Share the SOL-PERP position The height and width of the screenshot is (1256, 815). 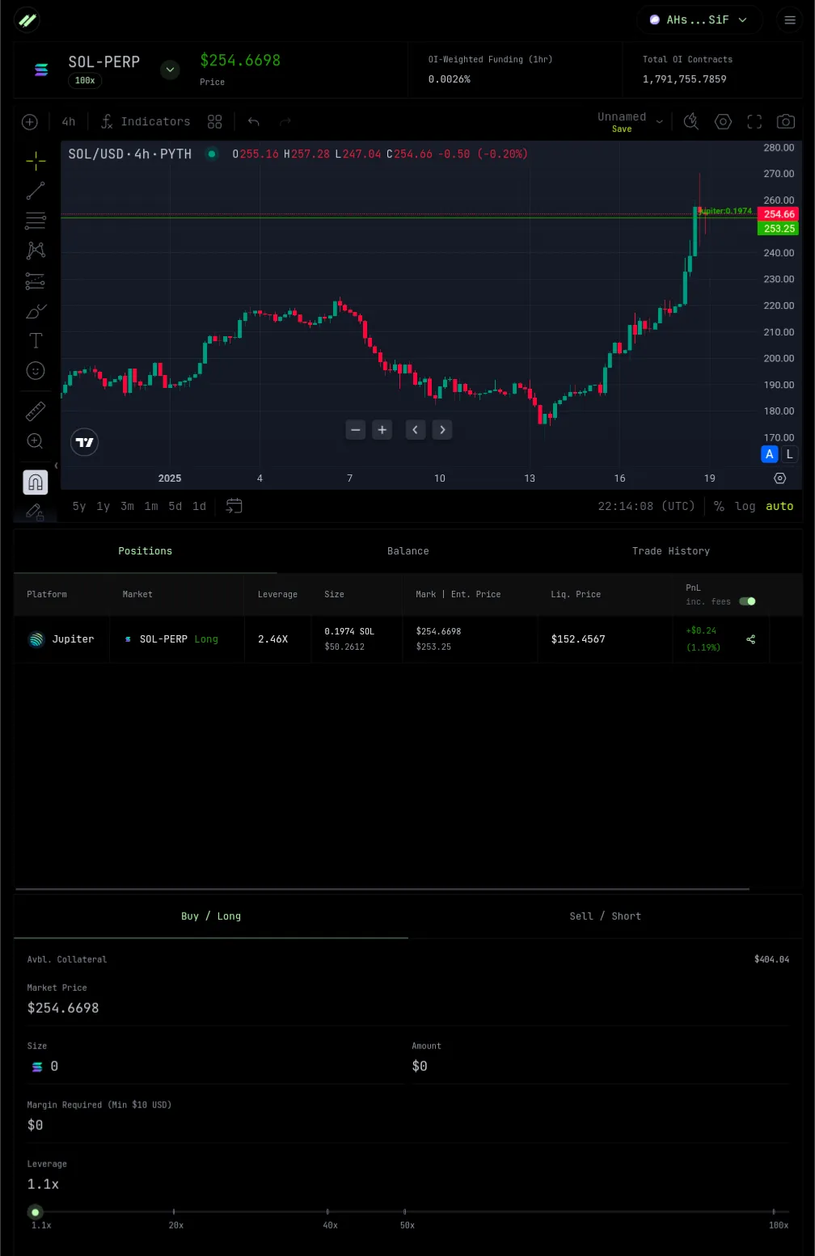(x=750, y=639)
